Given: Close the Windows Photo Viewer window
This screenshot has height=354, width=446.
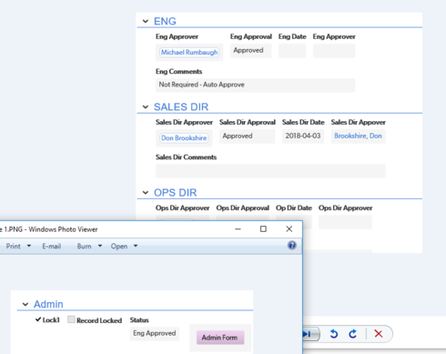Looking at the screenshot, I should click(289, 229).
